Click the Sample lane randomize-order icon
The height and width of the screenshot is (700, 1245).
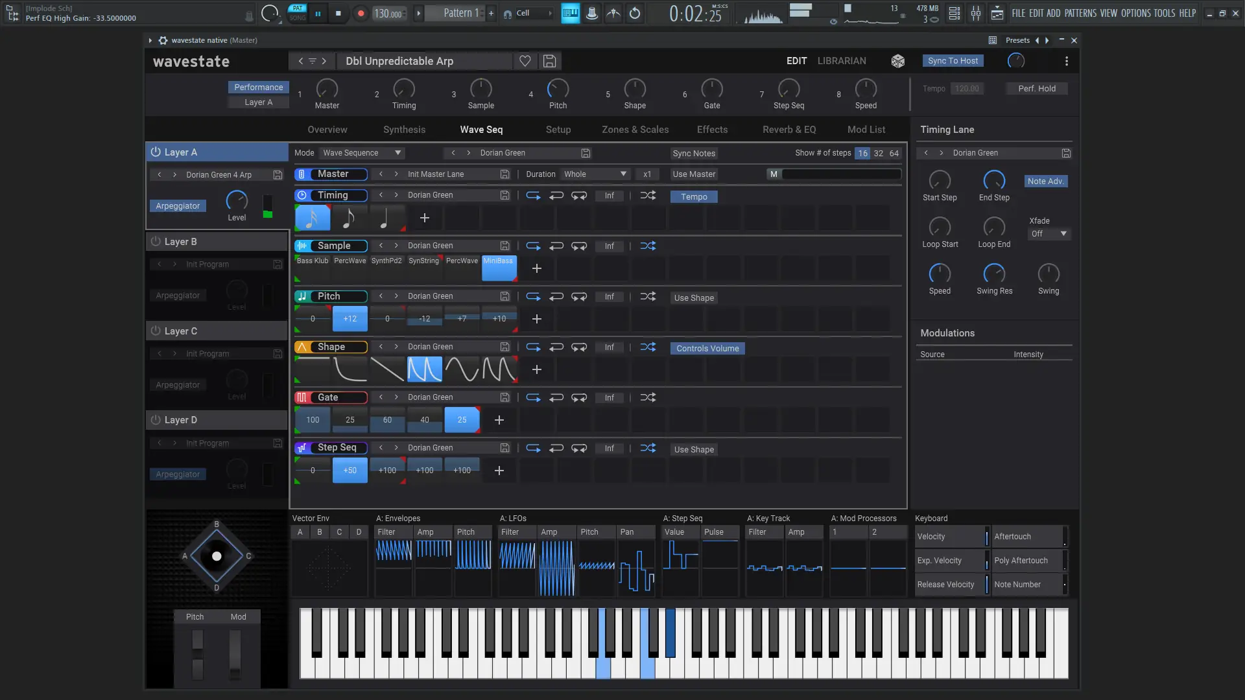(648, 246)
